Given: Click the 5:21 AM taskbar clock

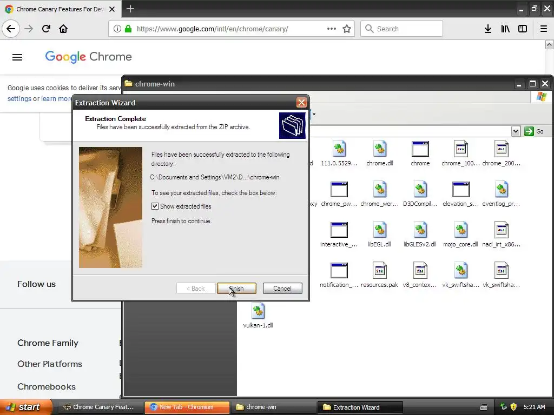Looking at the screenshot, I should click(x=534, y=407).
